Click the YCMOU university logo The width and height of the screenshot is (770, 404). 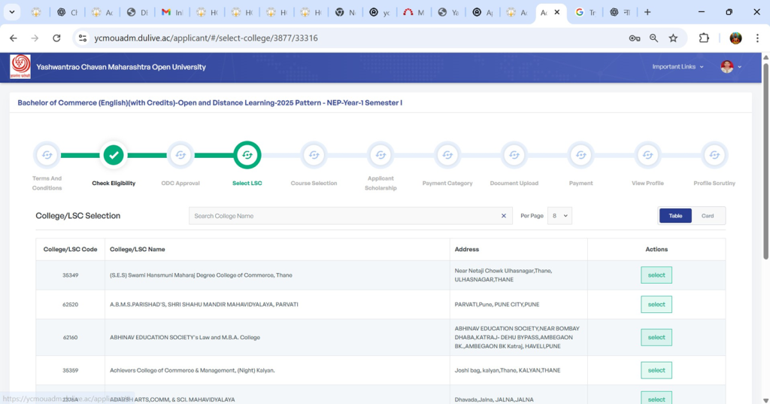pyautogui.click(x=21, y=67)
